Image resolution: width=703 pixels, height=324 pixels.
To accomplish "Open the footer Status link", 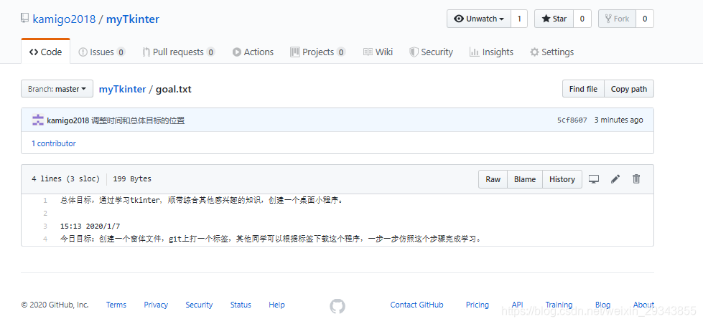I will click(x=241, y=305).
